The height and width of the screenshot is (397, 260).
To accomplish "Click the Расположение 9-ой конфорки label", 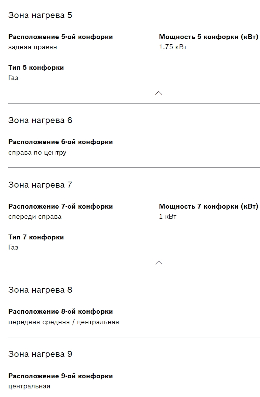I will [x=60, y=376].
